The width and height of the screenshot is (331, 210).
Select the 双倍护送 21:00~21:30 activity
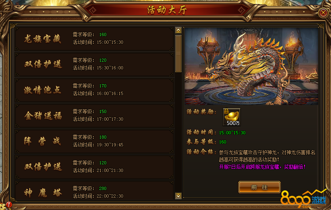(x=94, y=167)
